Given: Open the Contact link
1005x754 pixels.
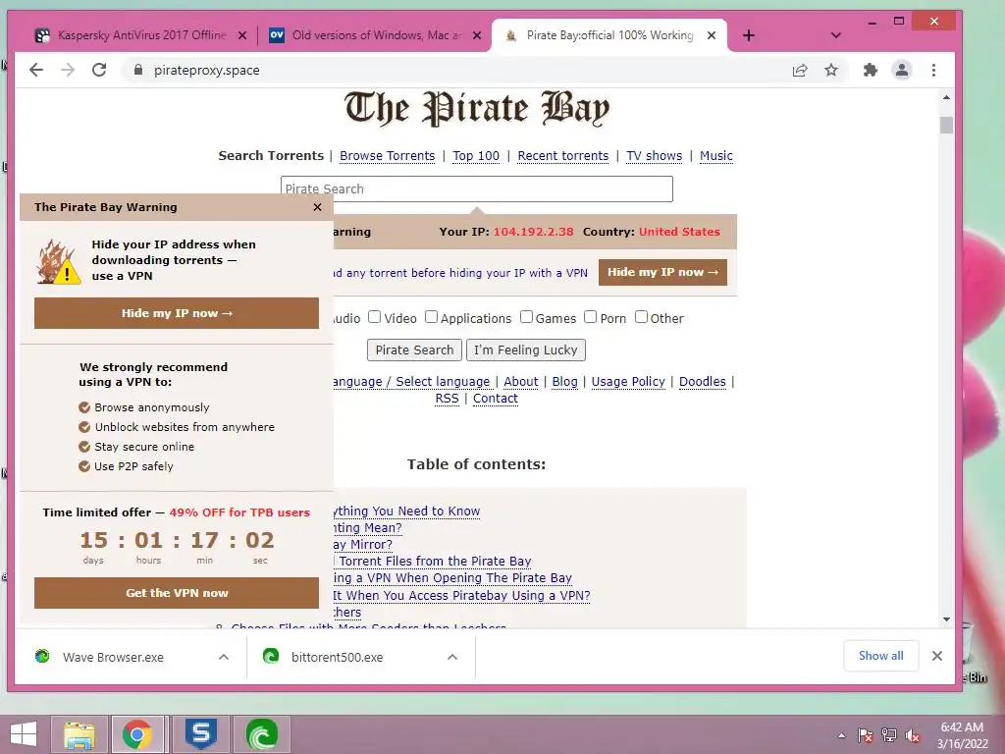Looking at the screenshot, I should (495, 399).
